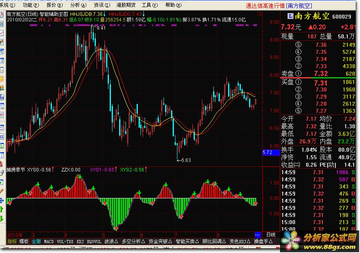
Task: Click the blue dashes button beside 日线
Action: click(257, 235)
